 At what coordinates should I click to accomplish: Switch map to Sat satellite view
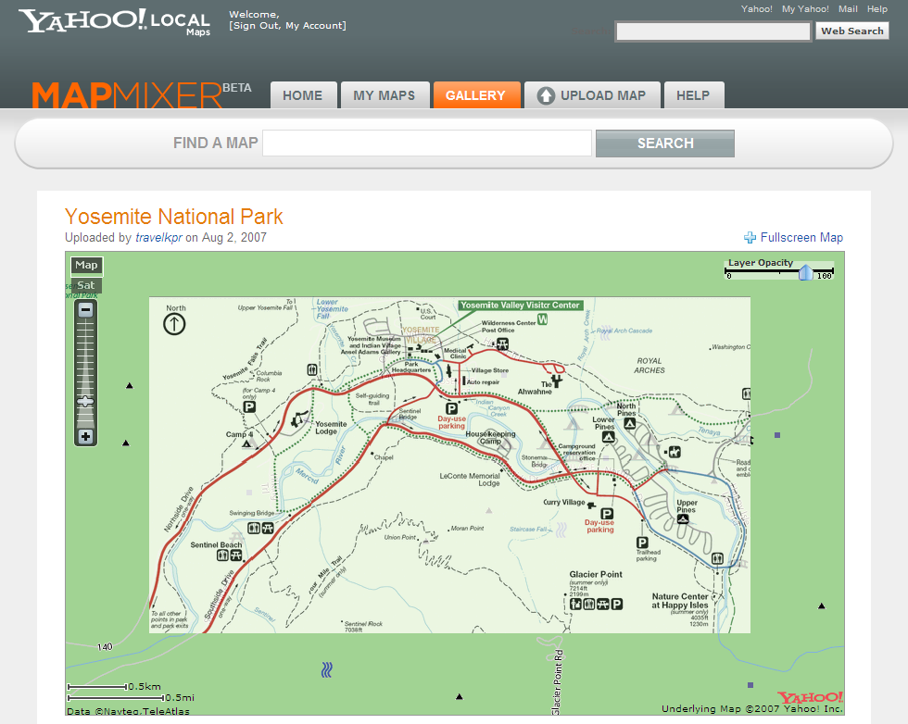click(x=86, y=285)
